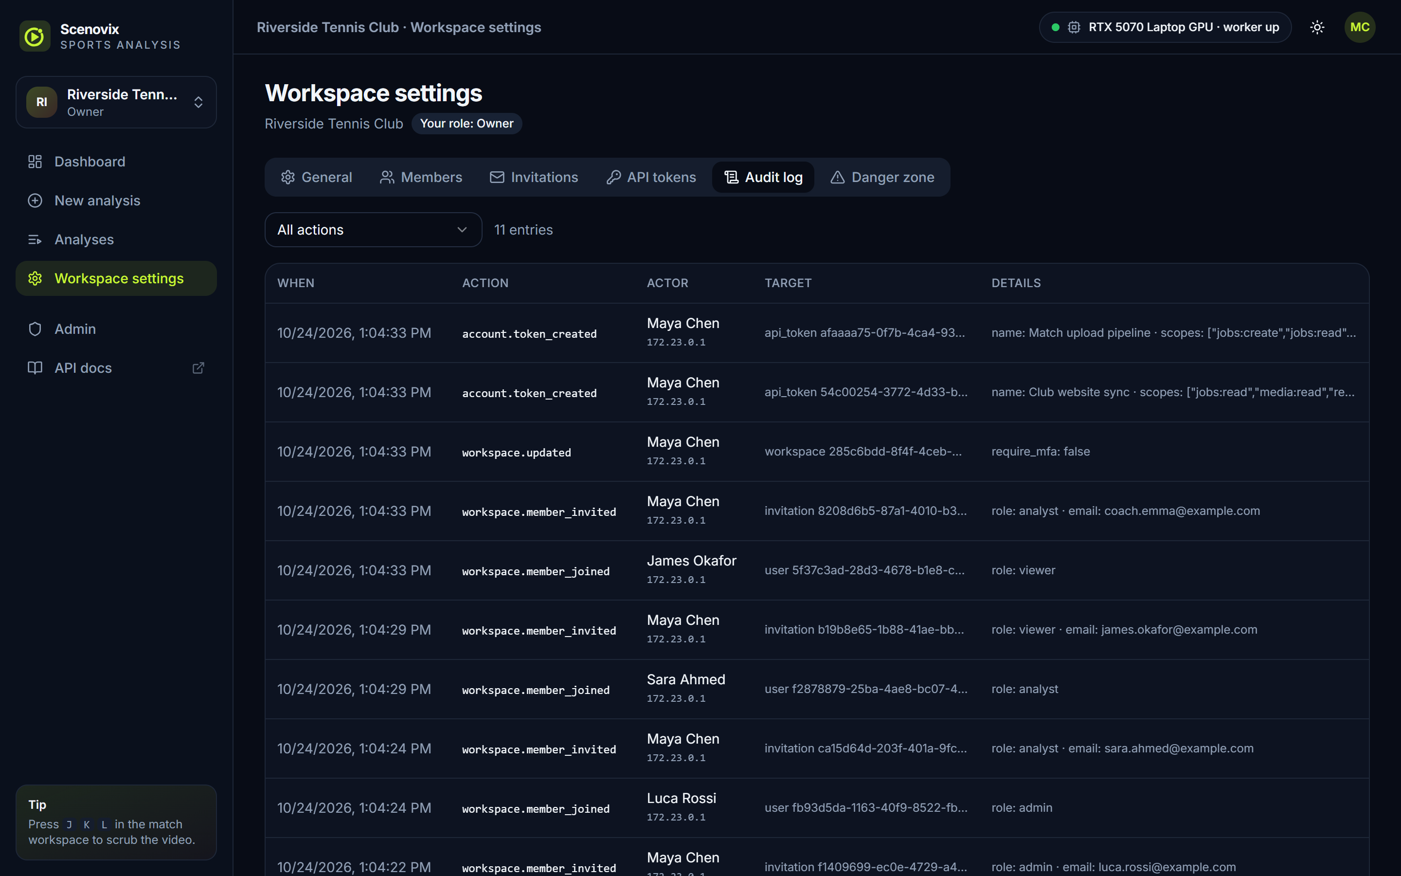Click the Workspace settings gear icon in sidebar
The width and height of the screenshot is (1401, 876).
[x=35, y=279]
